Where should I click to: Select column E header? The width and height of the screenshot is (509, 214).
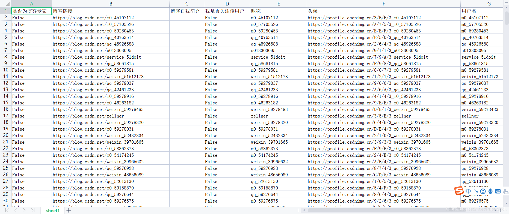(279, 4)
